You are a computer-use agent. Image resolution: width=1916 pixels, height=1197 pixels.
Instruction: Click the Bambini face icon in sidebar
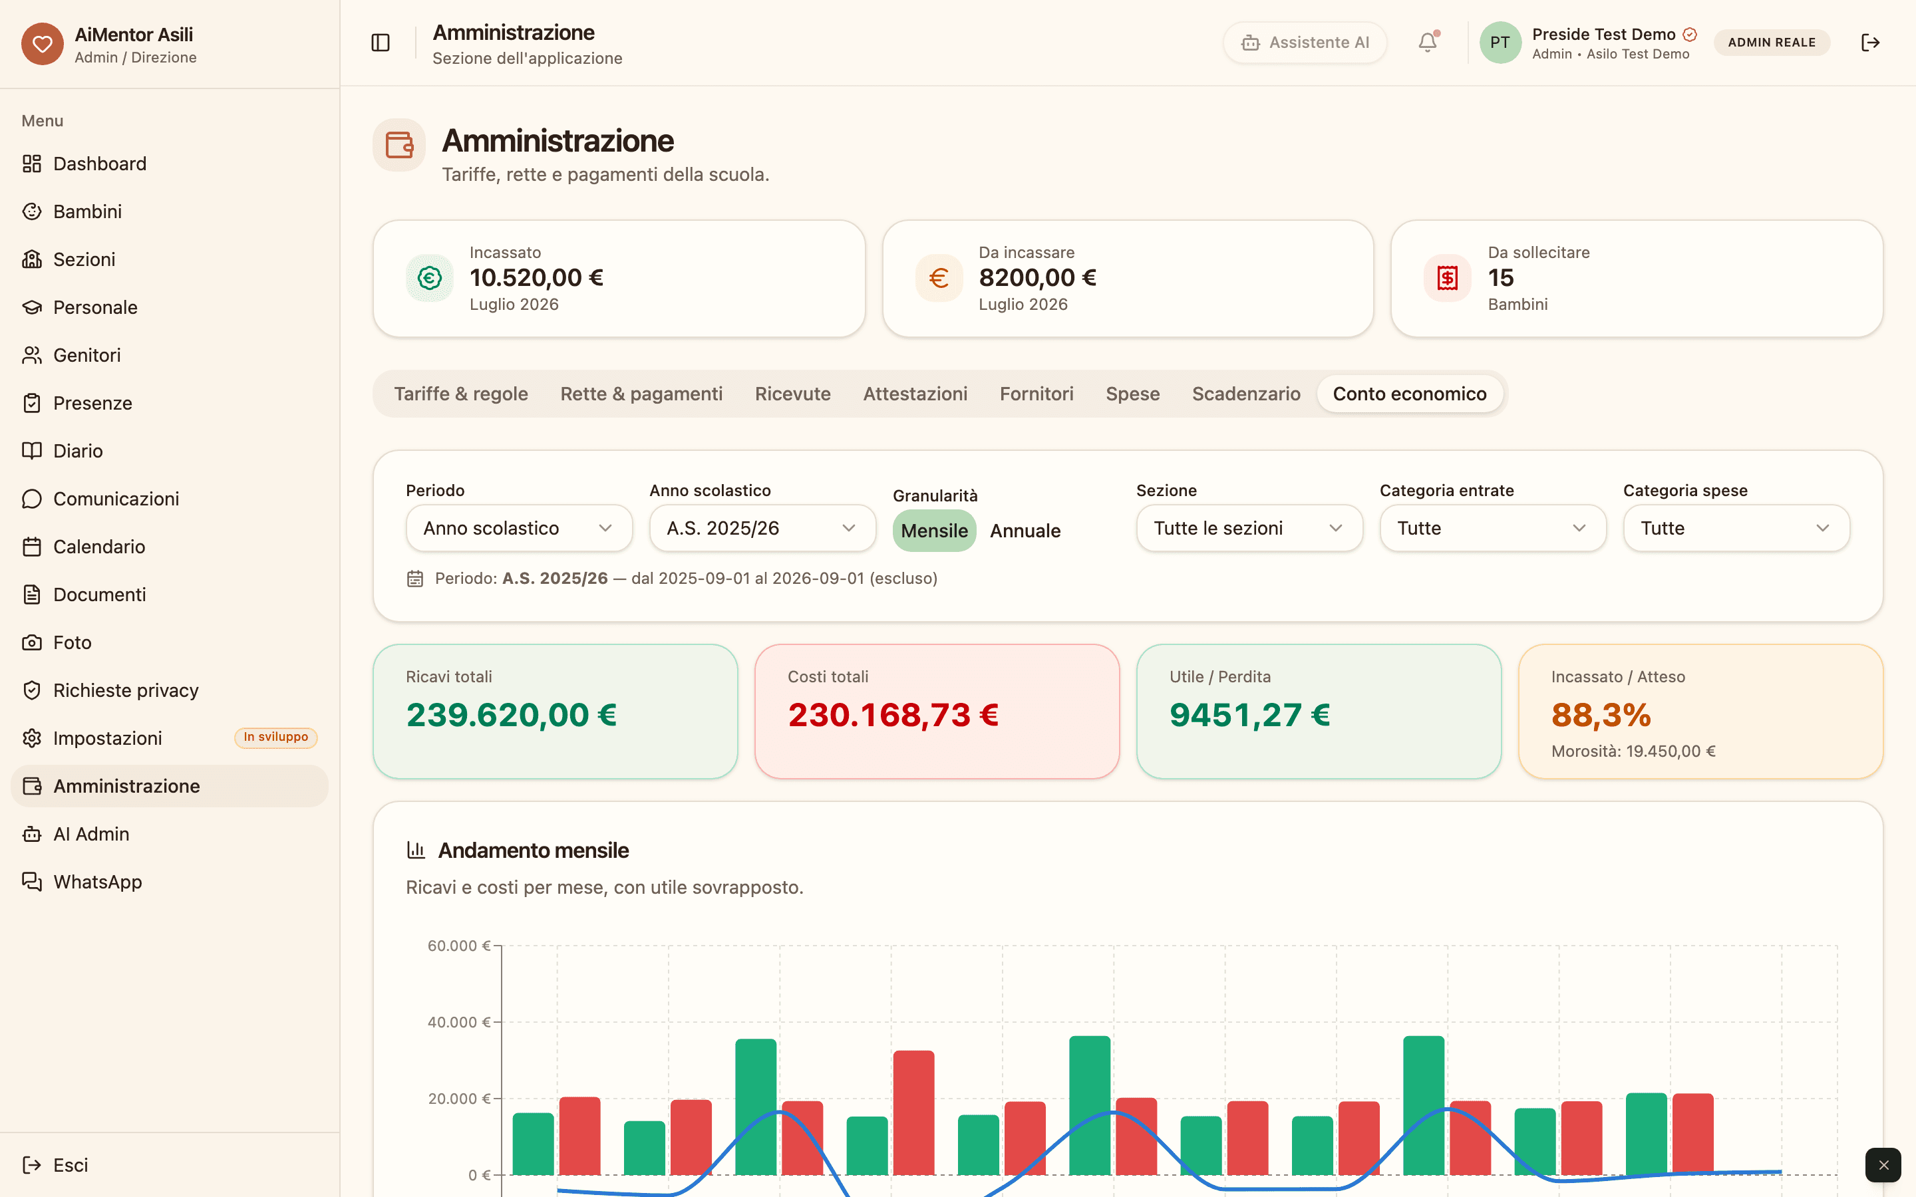point(32,211)
